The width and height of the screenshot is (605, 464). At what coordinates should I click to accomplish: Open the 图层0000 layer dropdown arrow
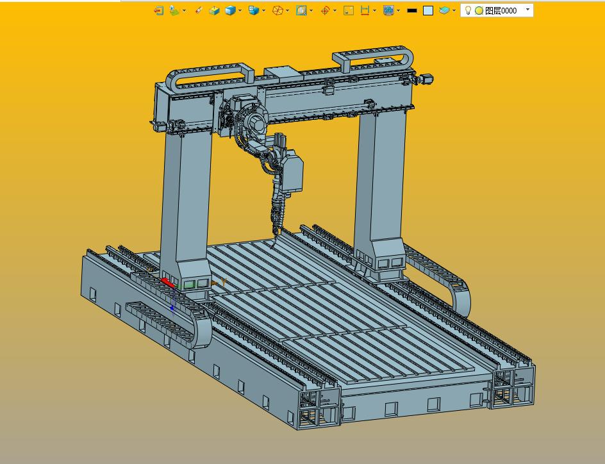tap(528, 10)
